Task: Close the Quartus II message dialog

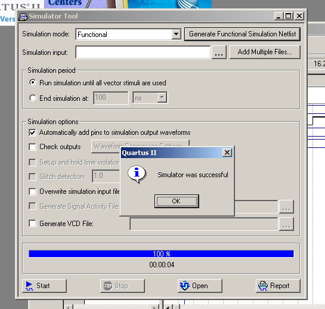Action: pos(227,153)
